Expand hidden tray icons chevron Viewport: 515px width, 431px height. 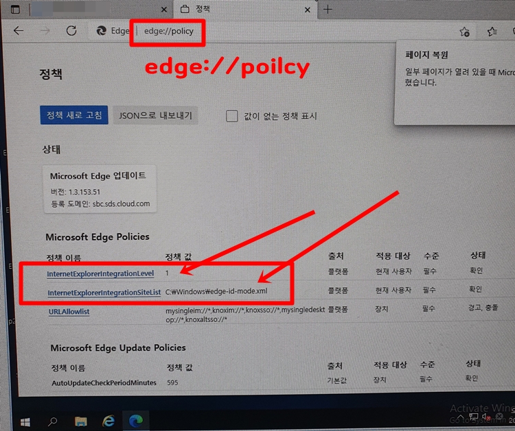tap(461, 417)
